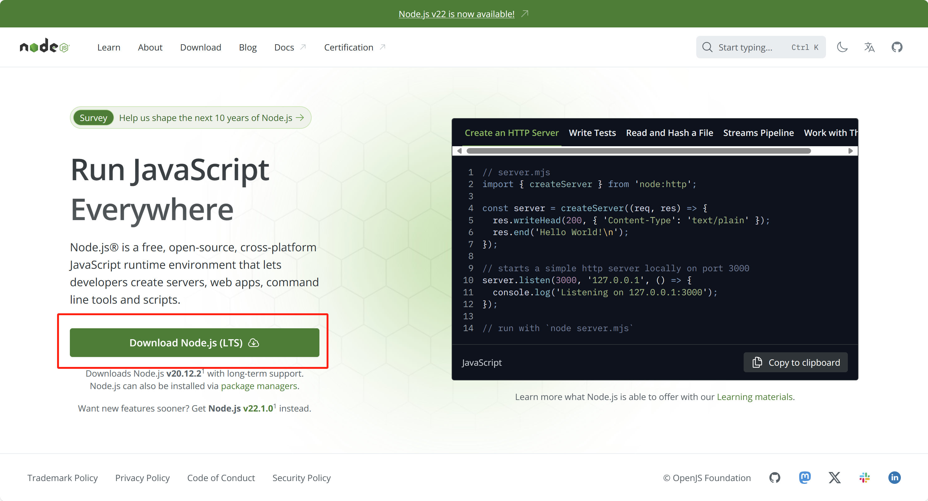The width and height of the screenshot is (928, 501).
Task: Open footer Mastodon icon
Action: click(x=805, y=478)
